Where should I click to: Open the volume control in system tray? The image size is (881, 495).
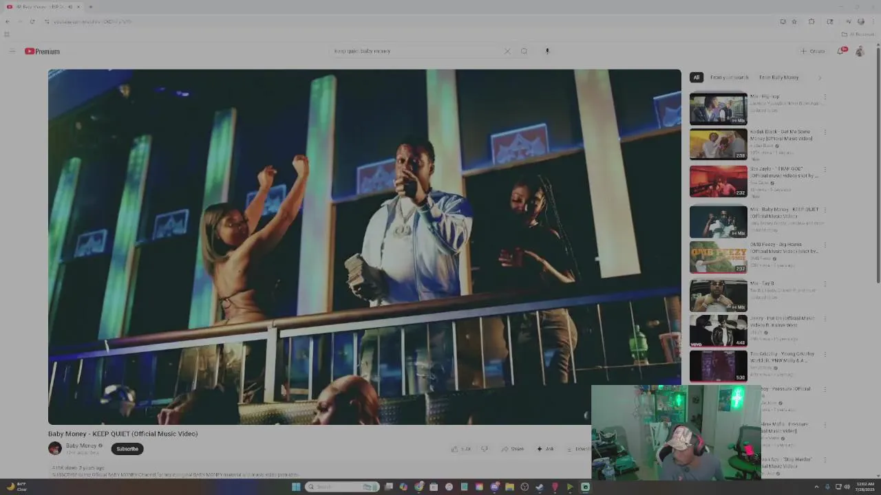click(847, 487)
